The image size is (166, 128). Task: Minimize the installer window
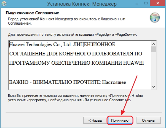click(137, 4)
